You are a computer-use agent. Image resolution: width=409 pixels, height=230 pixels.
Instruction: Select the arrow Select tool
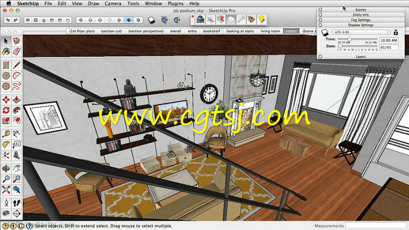coord(6,41)
